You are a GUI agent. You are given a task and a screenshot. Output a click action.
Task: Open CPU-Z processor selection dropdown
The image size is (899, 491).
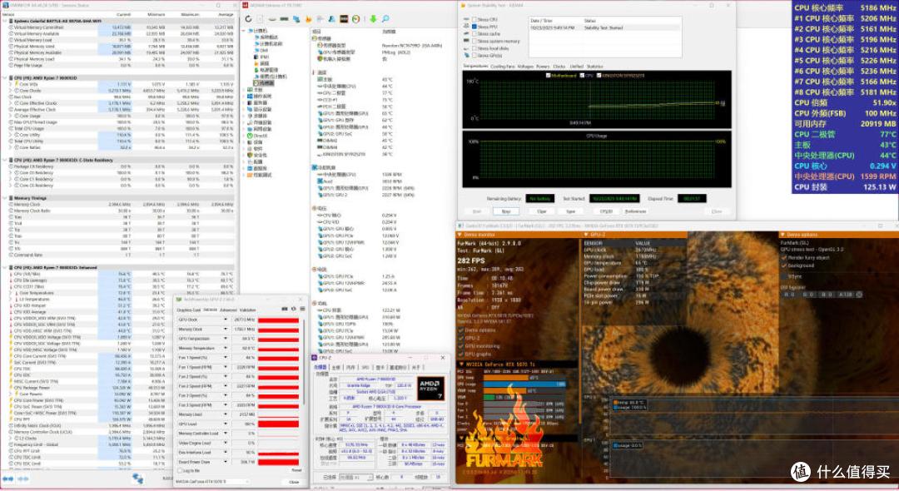tap(356, 477)
